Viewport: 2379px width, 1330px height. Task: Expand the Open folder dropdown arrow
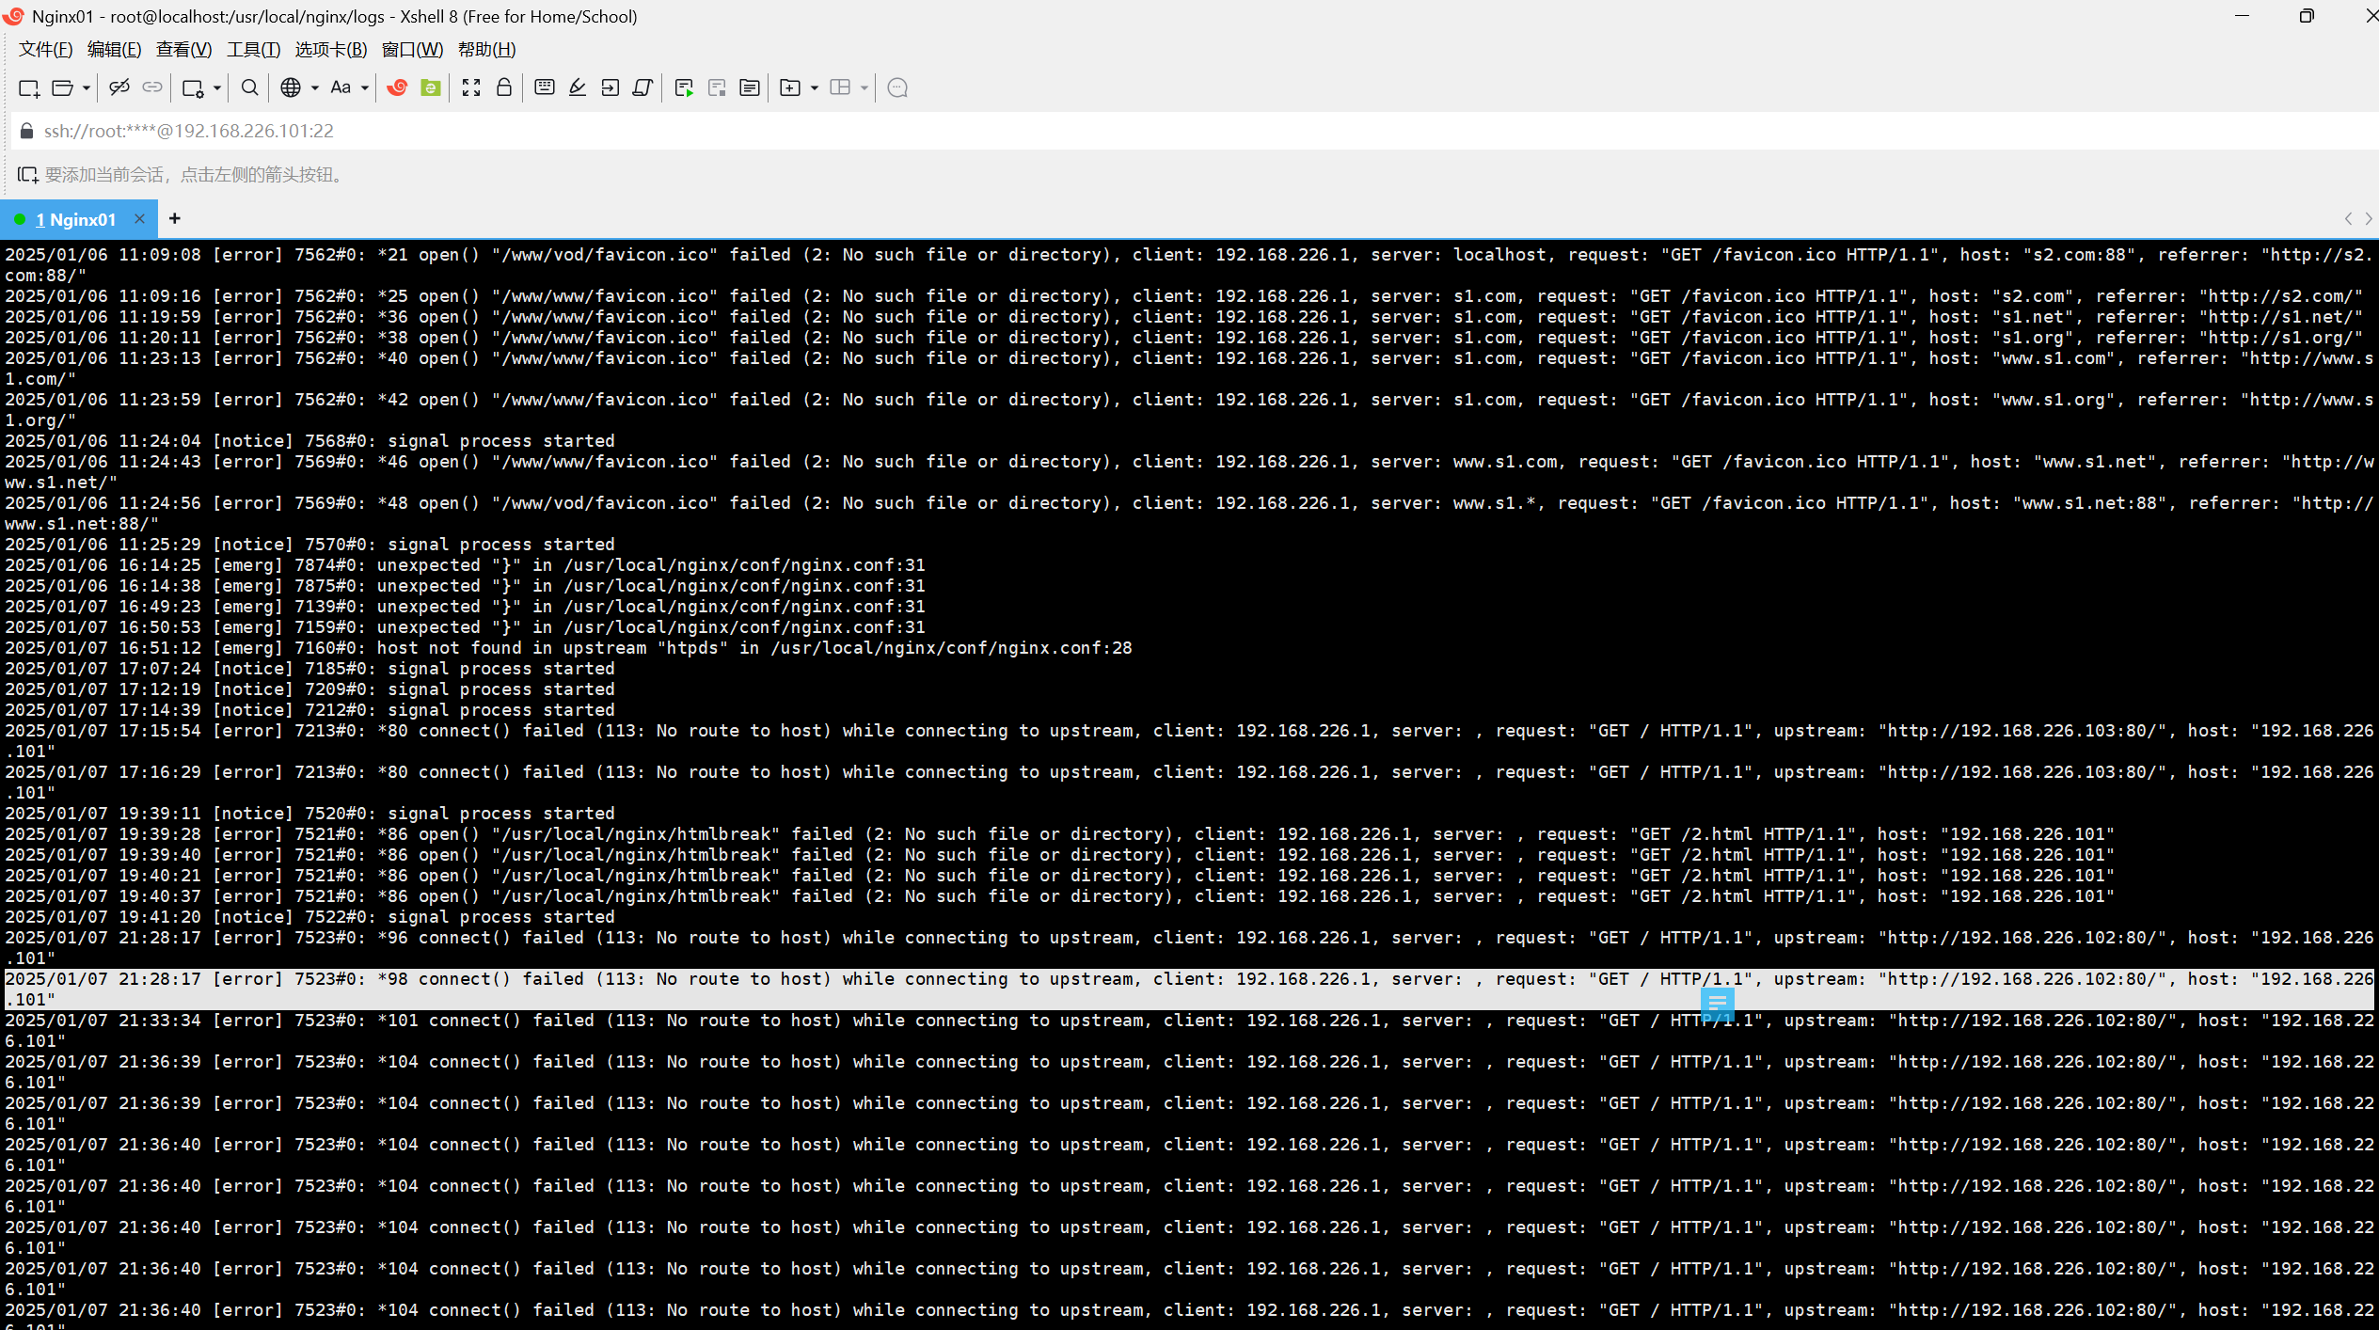click(87, 87)
